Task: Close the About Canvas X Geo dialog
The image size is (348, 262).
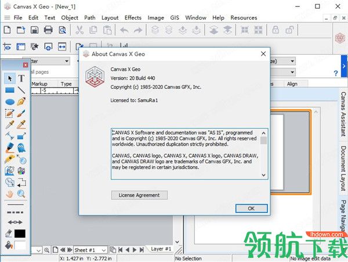Action: tap(263, 54)
